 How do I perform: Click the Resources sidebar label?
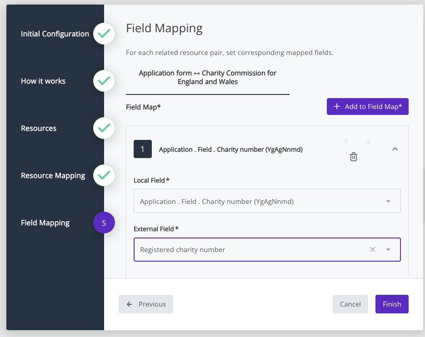[x=39, y=128]
